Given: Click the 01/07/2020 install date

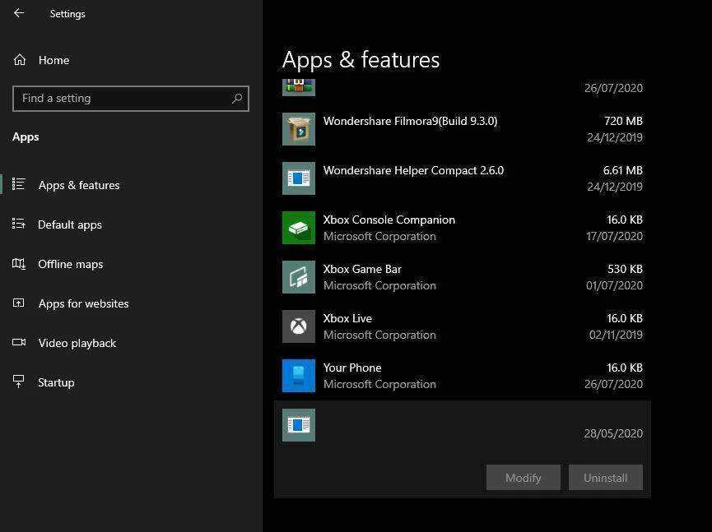Looking at the screenshot, I should [614, 285].
